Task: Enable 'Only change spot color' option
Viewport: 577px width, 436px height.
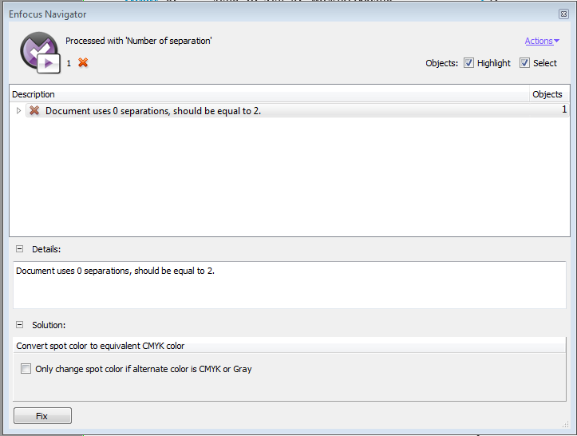Action: pos(26,369)
